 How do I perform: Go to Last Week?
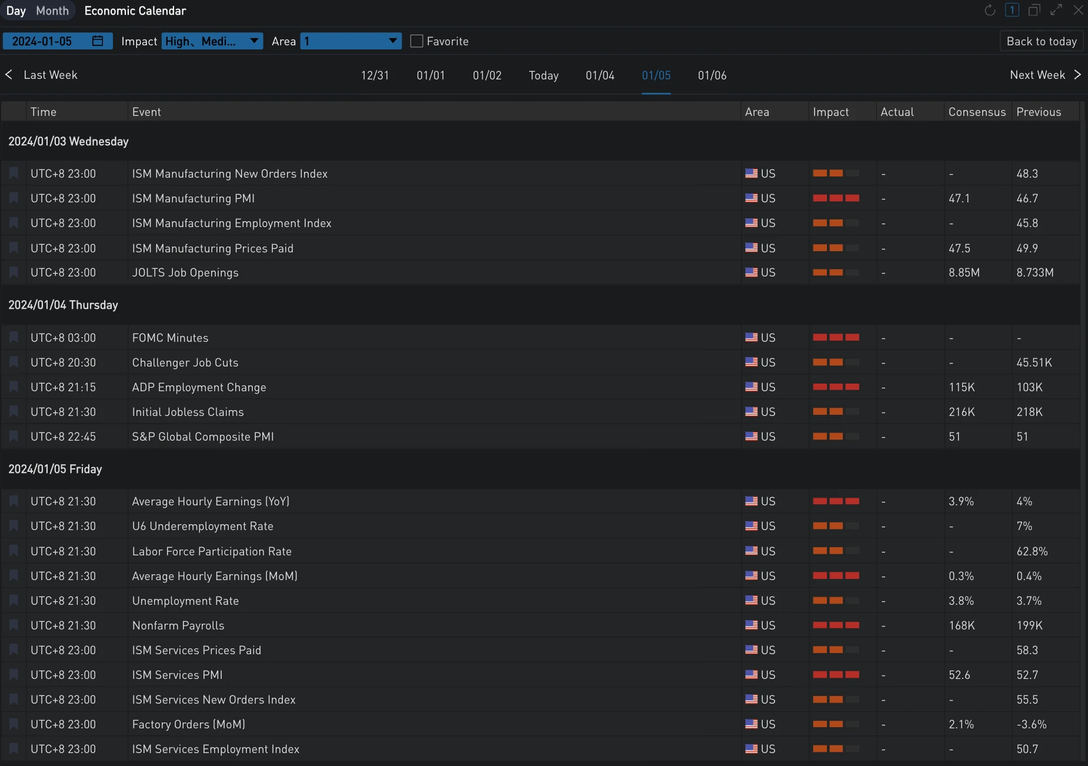point(42,75)
